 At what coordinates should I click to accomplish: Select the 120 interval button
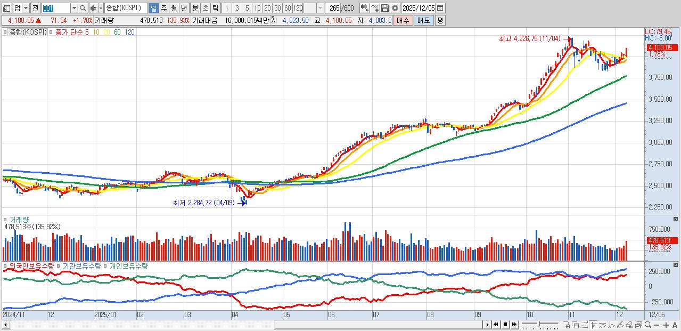click(298, 8)
